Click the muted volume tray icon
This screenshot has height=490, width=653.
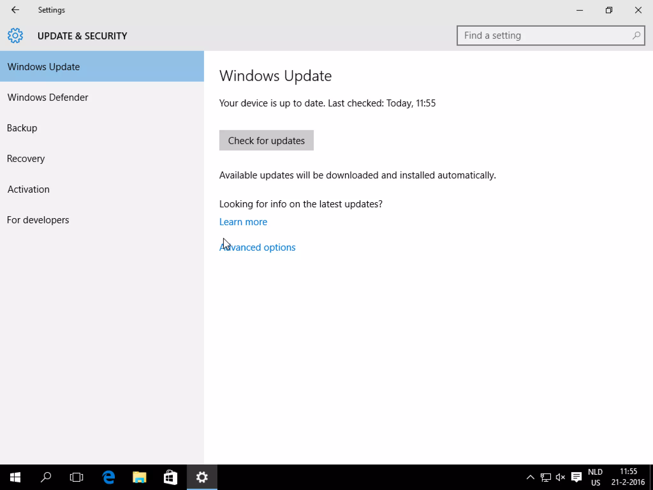tap(560, 477)
